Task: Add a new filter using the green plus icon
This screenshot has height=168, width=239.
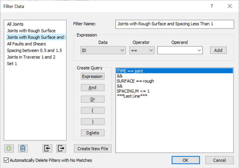Action: 9,148
